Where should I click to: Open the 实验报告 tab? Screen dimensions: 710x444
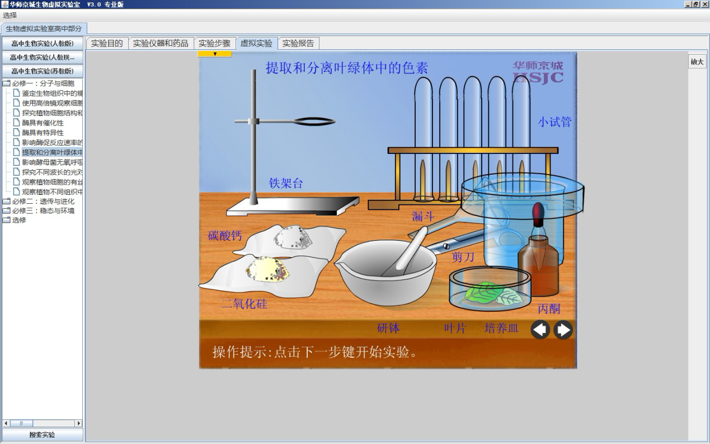298,43
